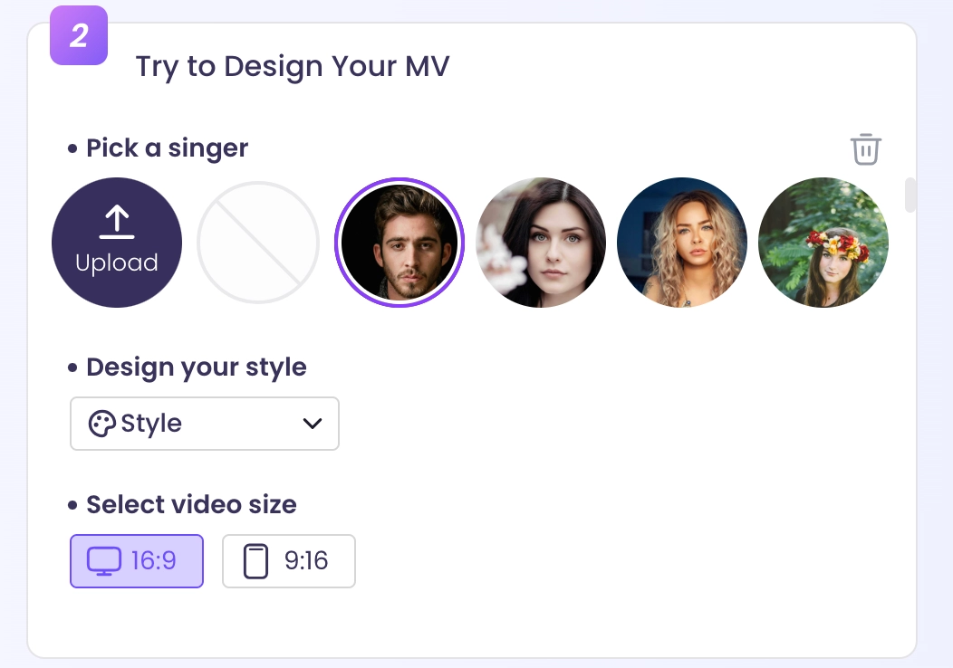Viewport: 953px width, 668px height.
Task: Click the 'Pick a singer' section label
Action: pos(167,148)
